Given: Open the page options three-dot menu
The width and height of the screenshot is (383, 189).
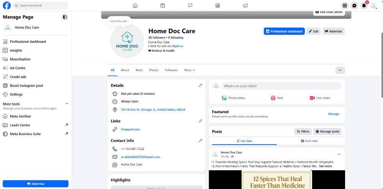Looking at the screenshot, I should tap(340, 70).
